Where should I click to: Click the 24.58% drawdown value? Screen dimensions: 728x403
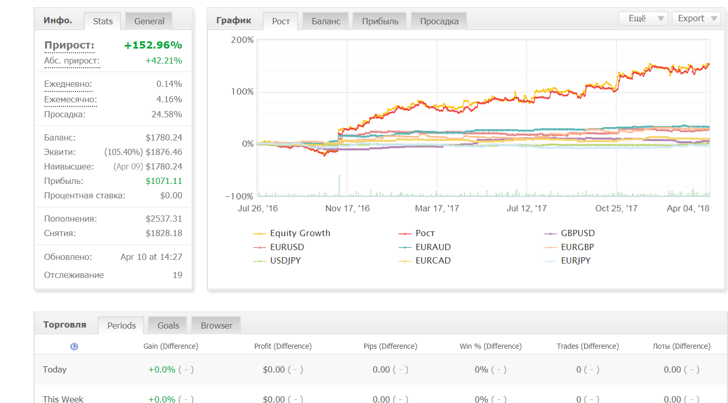[x=167, y=114]
